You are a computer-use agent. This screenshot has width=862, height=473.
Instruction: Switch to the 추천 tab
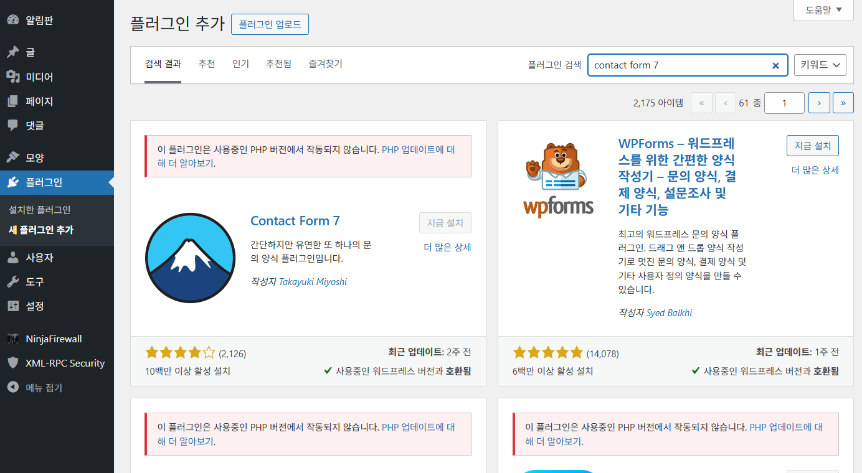click(207, 64)
